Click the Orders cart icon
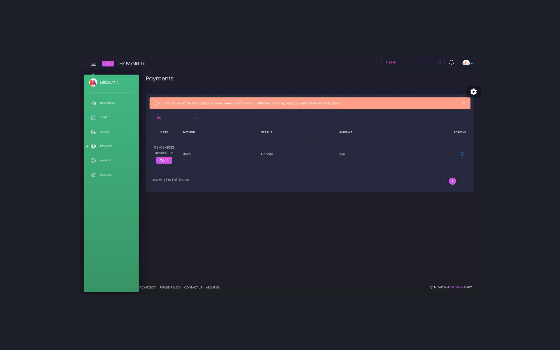This screenshot has height=350, width=560. [x=93, y=132]
